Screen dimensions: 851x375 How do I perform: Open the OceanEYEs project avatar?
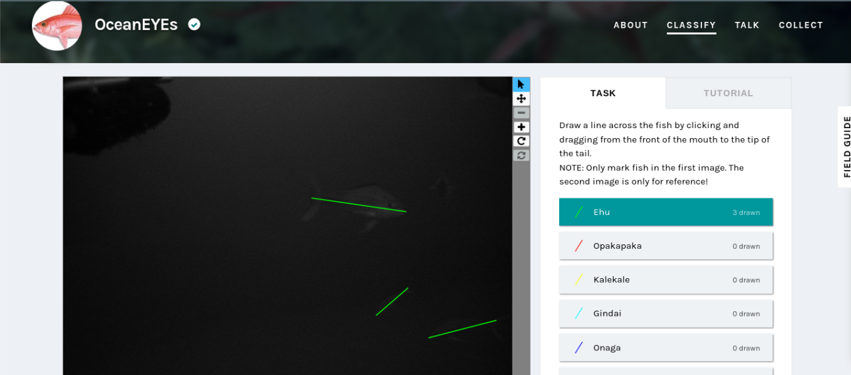point(57,25)
